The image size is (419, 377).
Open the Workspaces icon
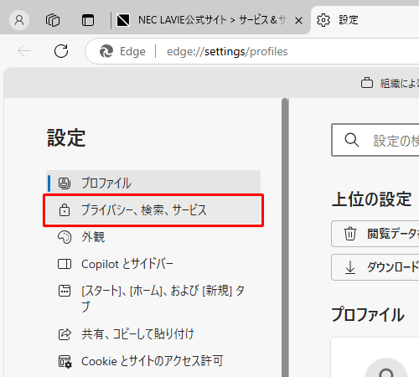(x=53, y=20)
